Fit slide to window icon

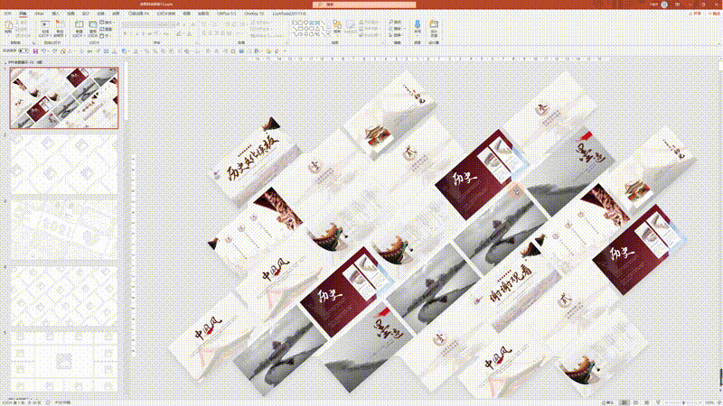point(718,402)
